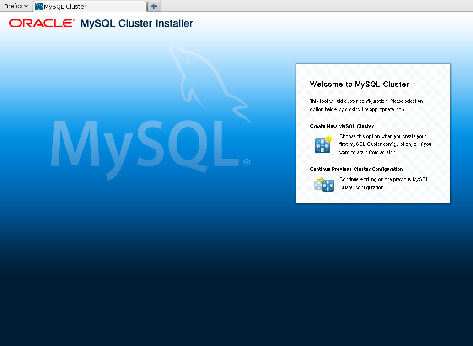This screenshot has height=346, width=473.
Task: Click the Create New MySQL Cluster icon
Action: pos(323,144)
